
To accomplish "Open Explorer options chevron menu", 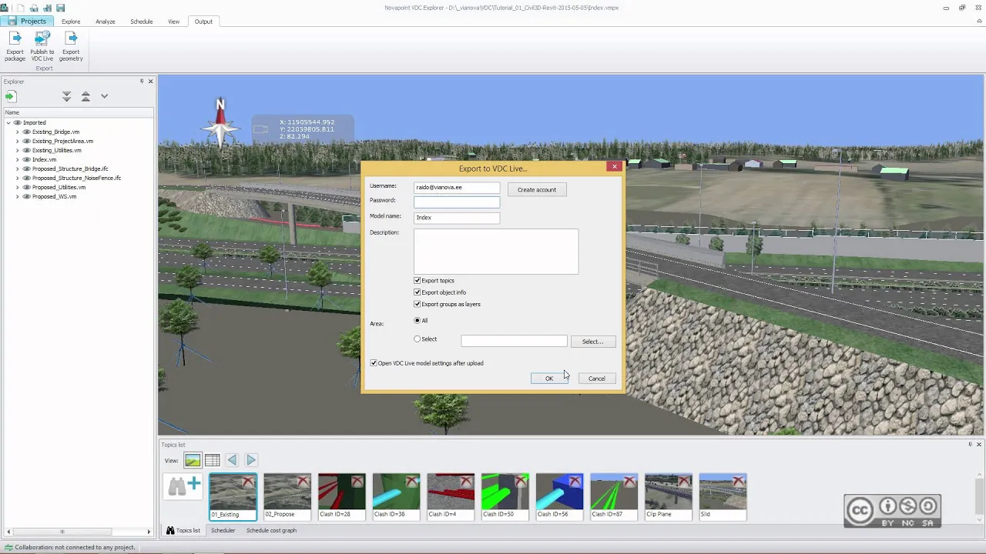I will (105, 96).
